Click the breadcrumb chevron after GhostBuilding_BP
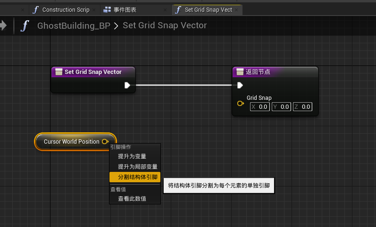376x227 pixels. [117, 26]
